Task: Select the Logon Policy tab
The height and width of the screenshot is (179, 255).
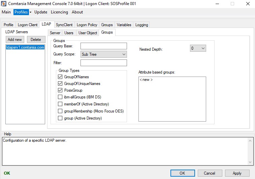Action: 87,25
